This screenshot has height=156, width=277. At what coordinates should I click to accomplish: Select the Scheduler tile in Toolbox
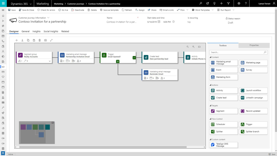223,124
